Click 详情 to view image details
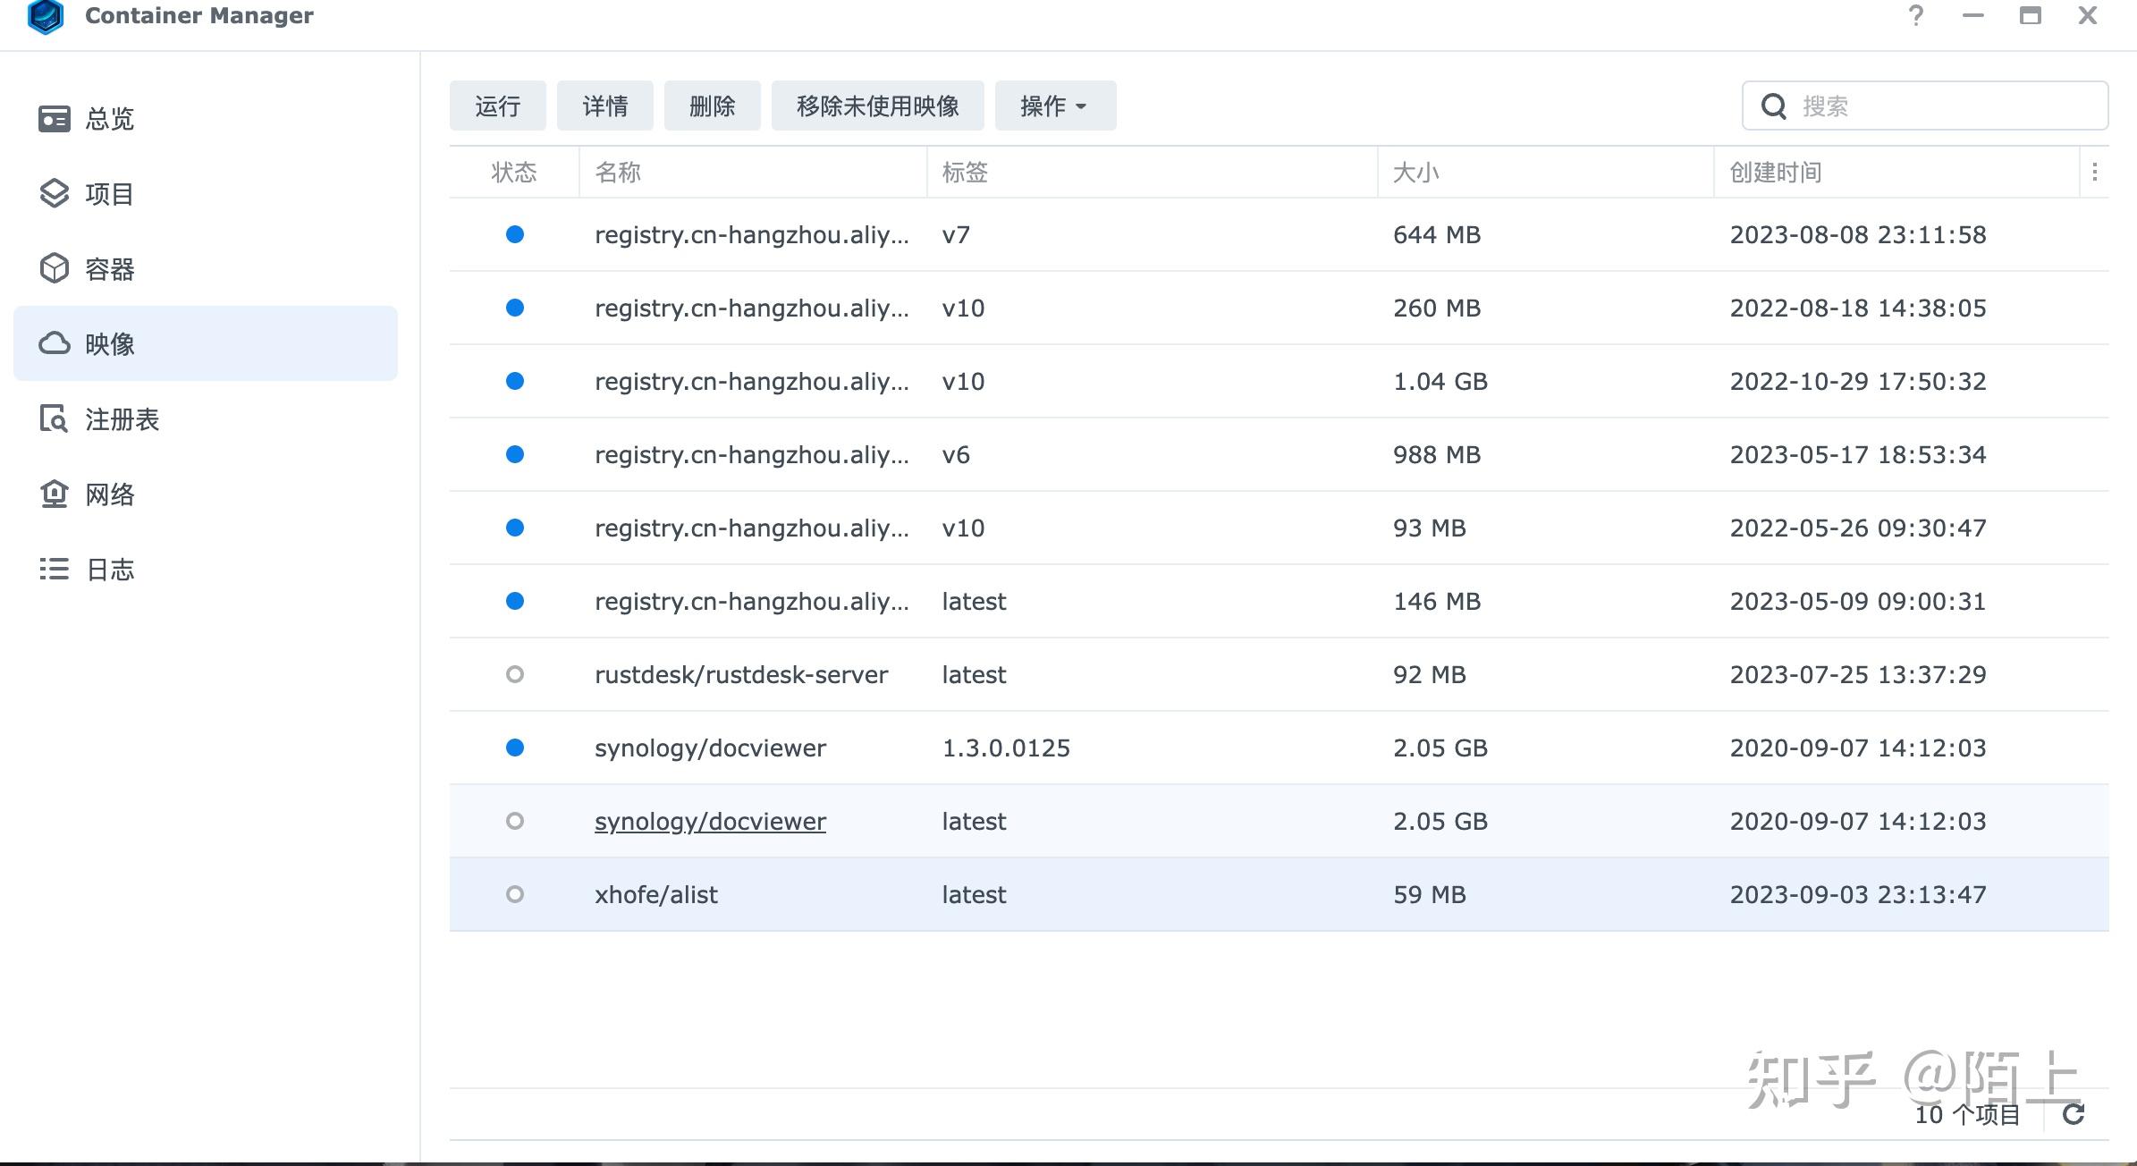2137x1166 pixels. tap(604, 106)
